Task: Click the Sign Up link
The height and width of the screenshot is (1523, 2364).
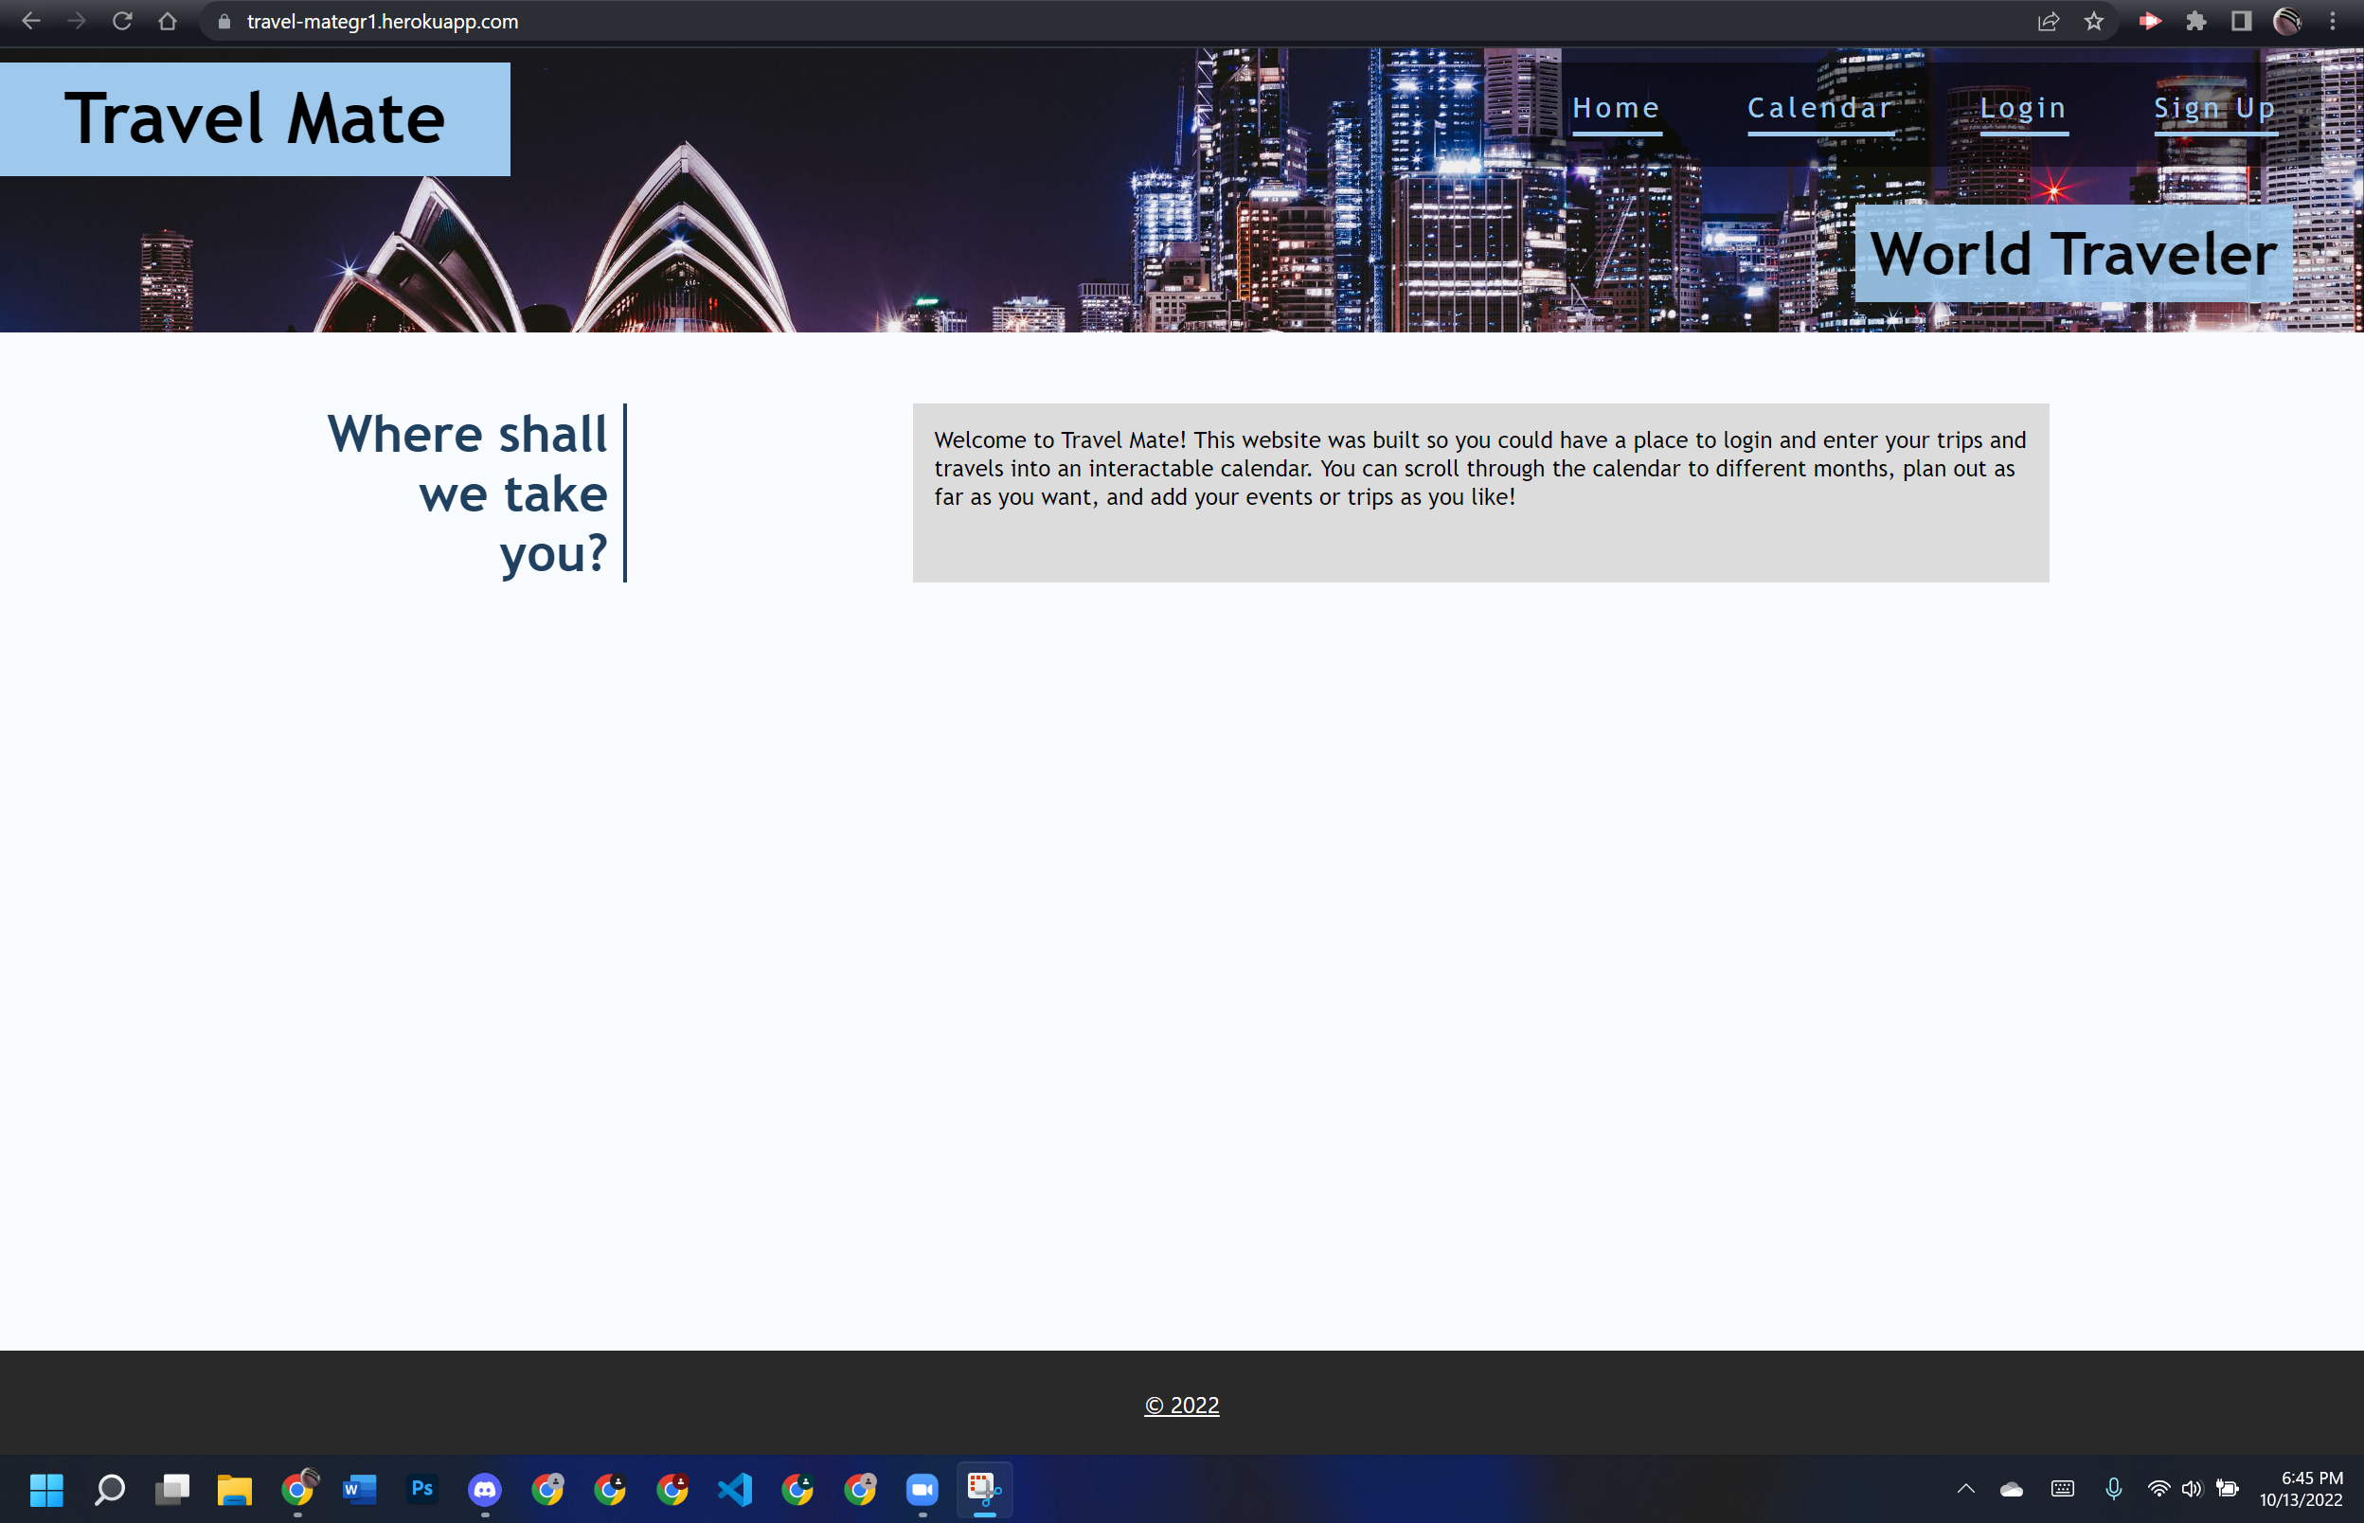Action: coord(2214,107)
